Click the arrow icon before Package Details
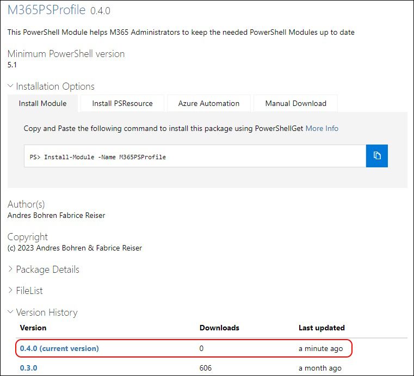 (11, 269)
